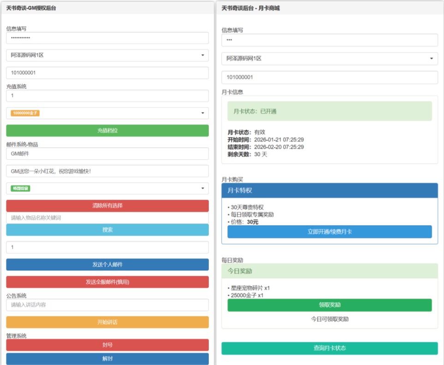Screen dimensions: 444x365
Task: Click the 查询月卡状态 button
Action: [x=329, y=348]
